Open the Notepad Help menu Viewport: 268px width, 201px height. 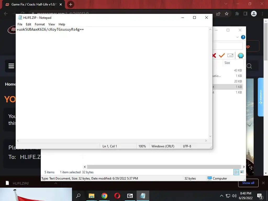point(62,24)
